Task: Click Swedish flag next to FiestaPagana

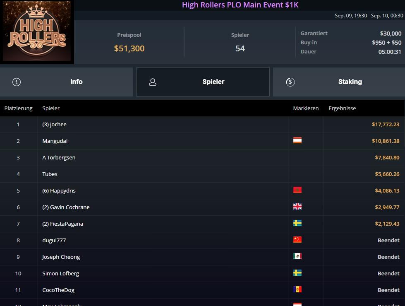Action: (x=297, y=223)
